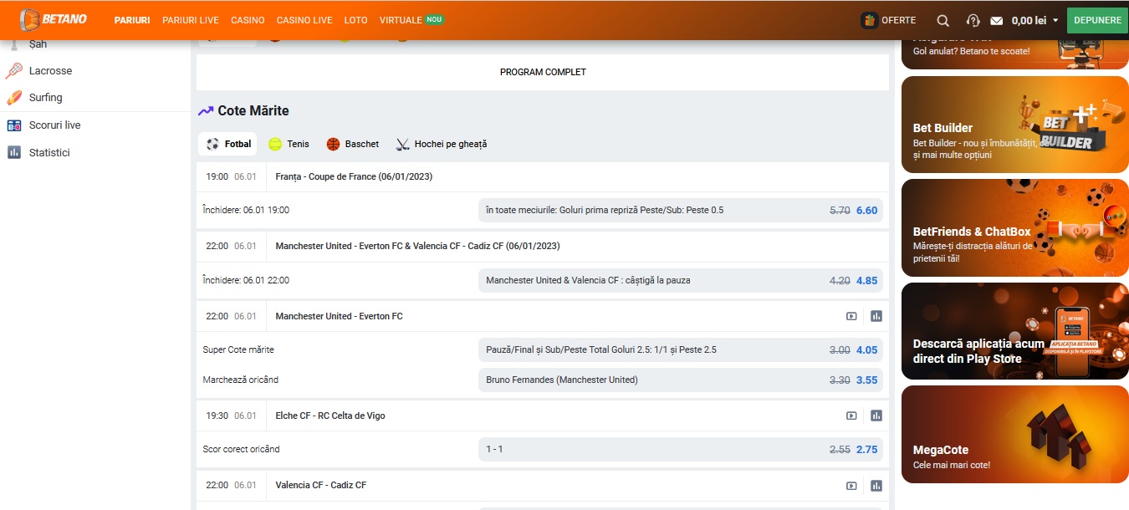This screenshot has width=1129, height=510.
Task: Click the 'Manchester United - Everton FC' match title
Action: (339, 316)
